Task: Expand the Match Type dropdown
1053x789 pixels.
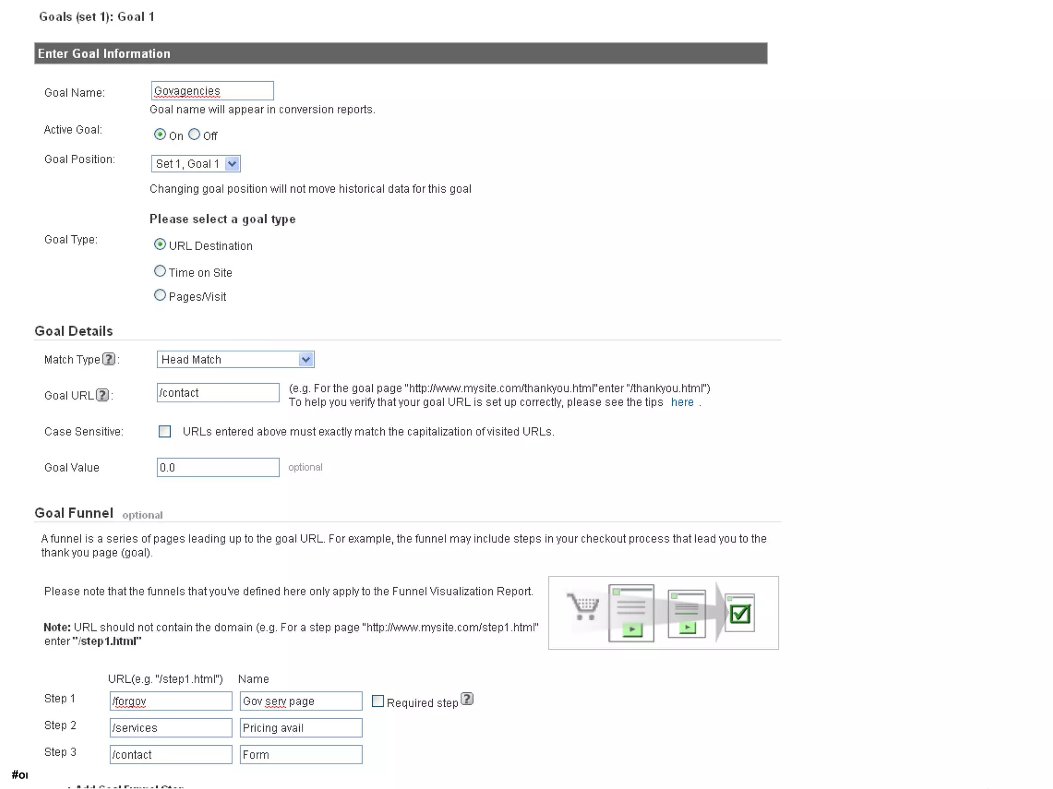Action: tap(235, 360)
